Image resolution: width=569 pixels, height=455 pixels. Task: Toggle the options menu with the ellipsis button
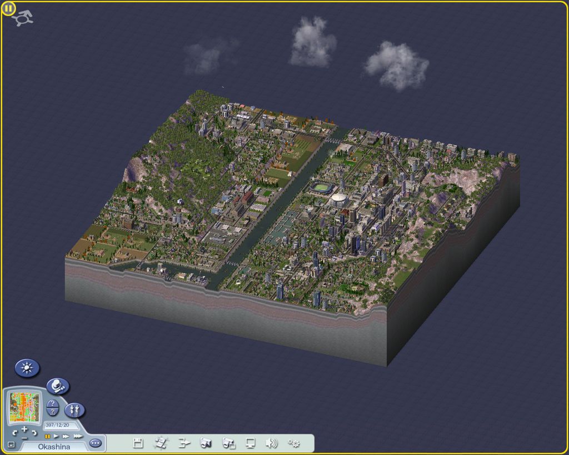96,443
